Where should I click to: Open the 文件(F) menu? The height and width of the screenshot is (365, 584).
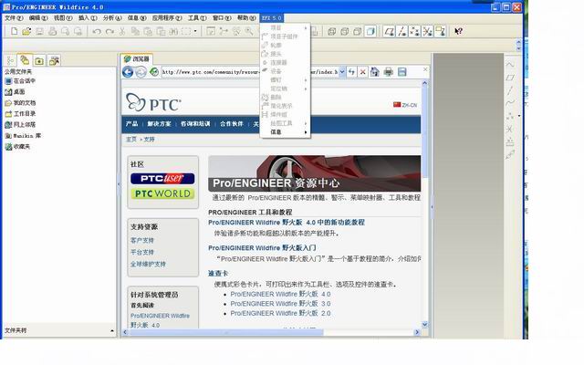pos(14,18)
